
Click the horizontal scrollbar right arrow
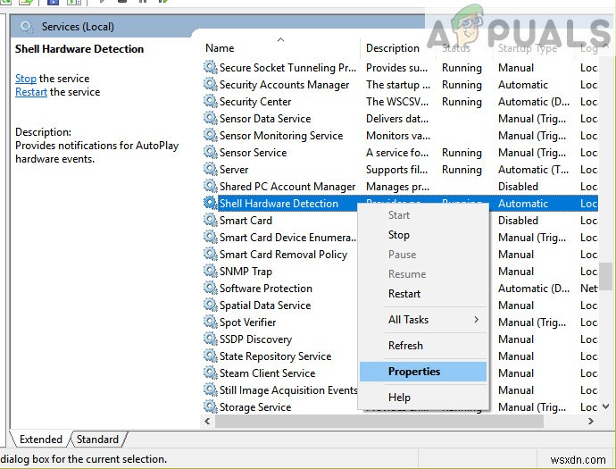(590, 421)
